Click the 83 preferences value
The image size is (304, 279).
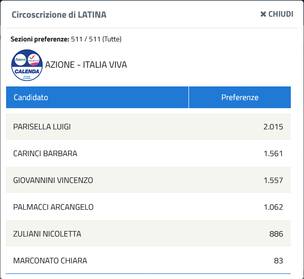click(x=278, y=261)
